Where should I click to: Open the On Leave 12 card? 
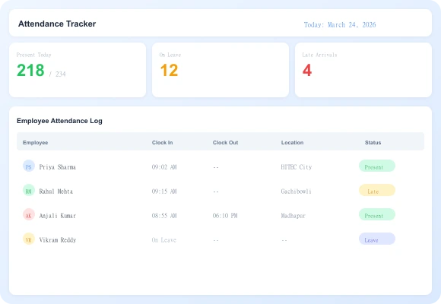[220, 70]
